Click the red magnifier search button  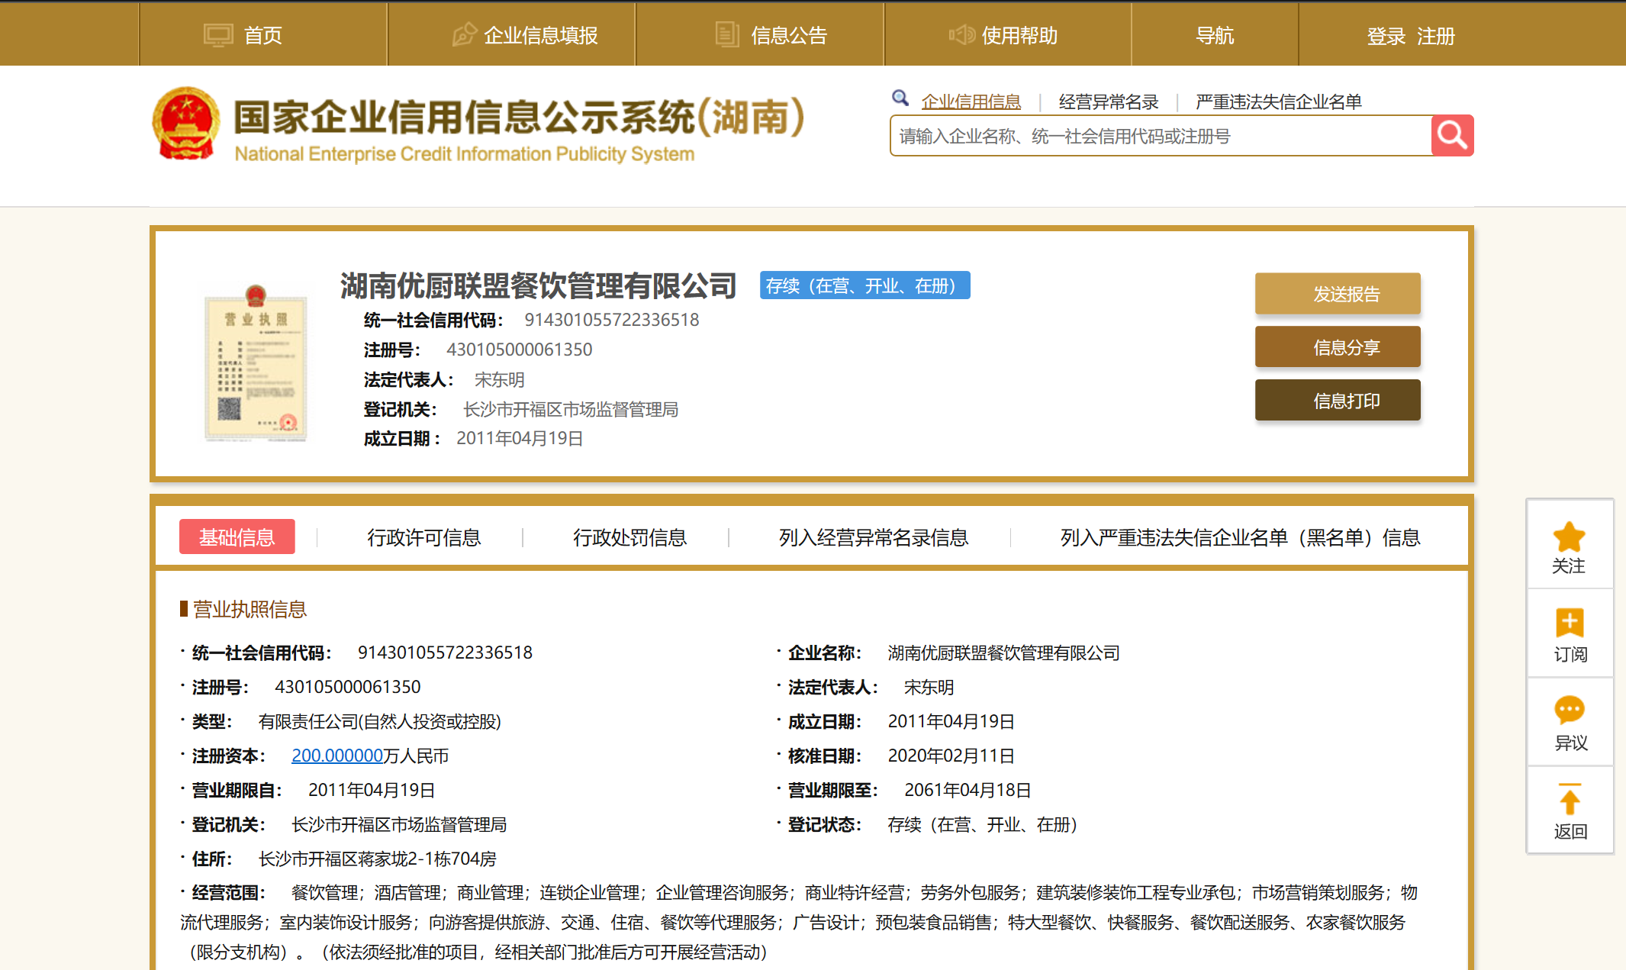(x=1451, y=136)
